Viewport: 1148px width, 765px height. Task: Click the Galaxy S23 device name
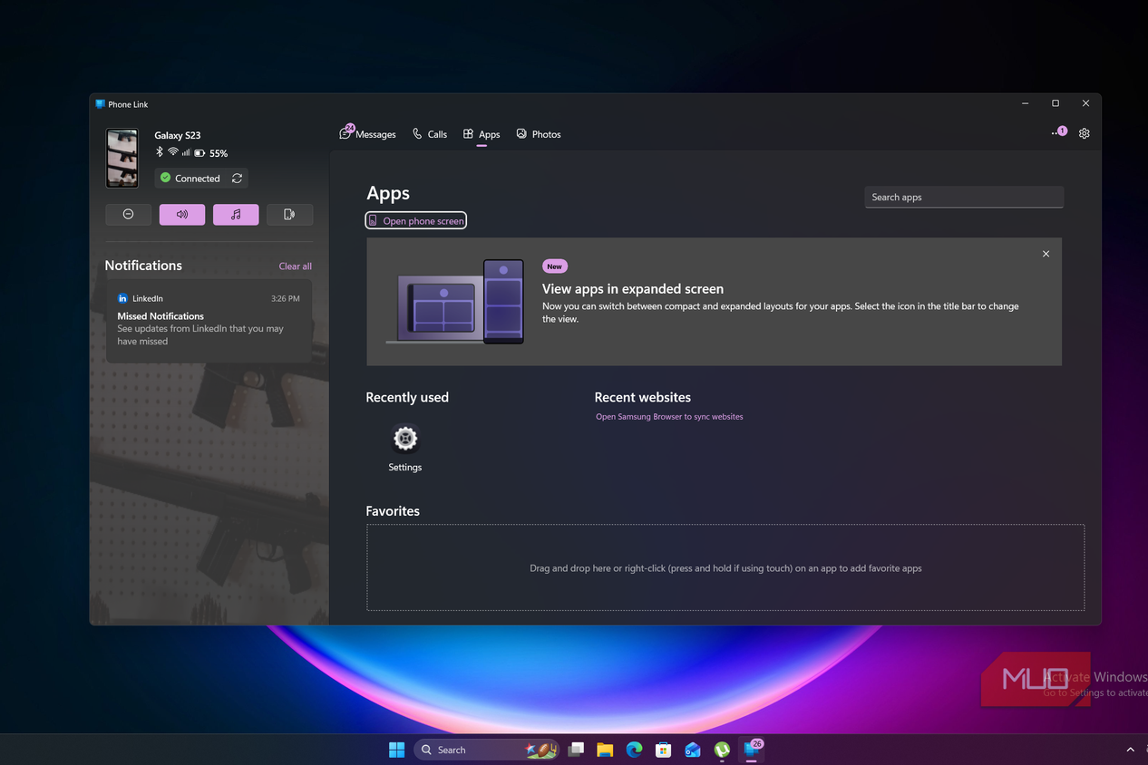(x=178, y=135)
